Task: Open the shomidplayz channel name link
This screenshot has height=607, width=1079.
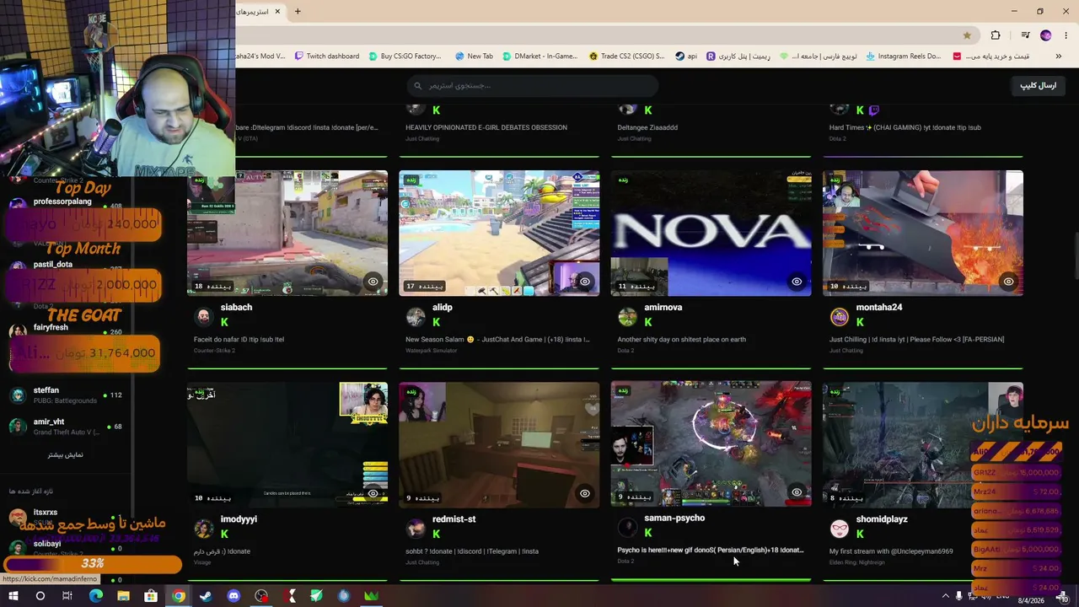Action: 882,519
